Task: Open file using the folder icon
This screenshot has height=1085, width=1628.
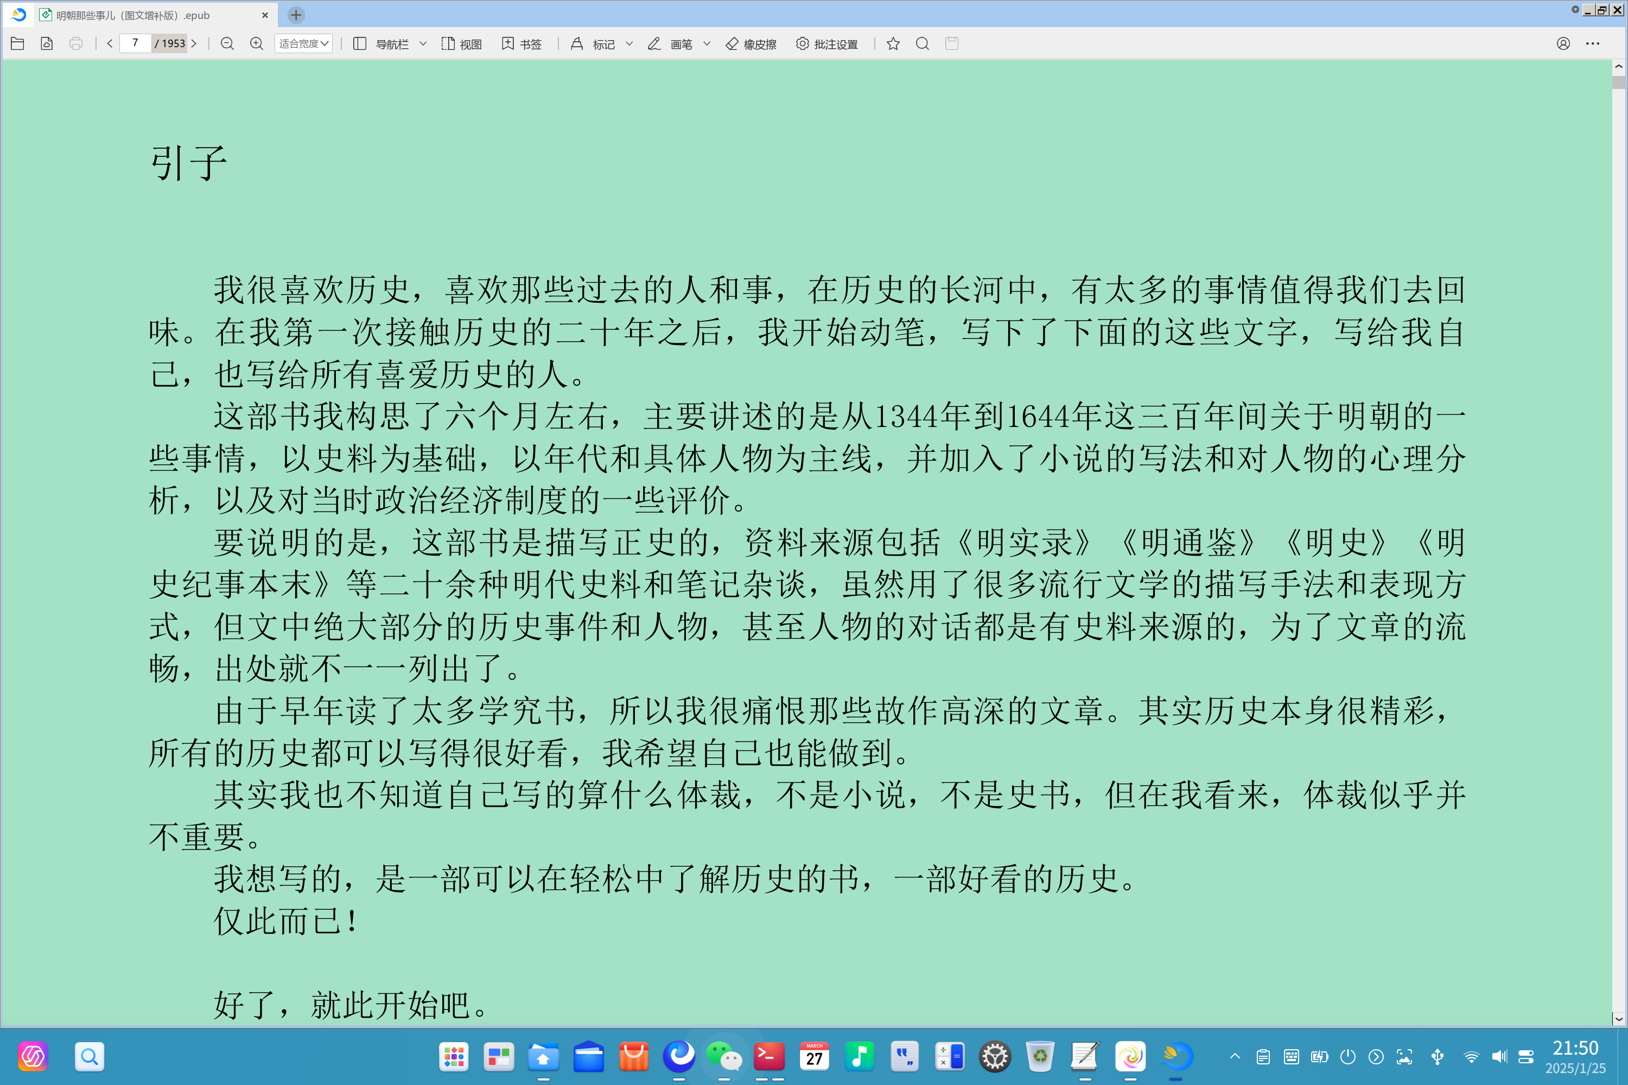Action: pyautogui.click(x=18, y=43)
